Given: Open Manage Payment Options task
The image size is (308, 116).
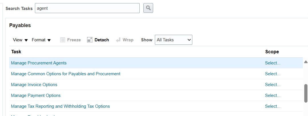Looking at the screenshot, I should pyautogui.click(x=36, y=95).
